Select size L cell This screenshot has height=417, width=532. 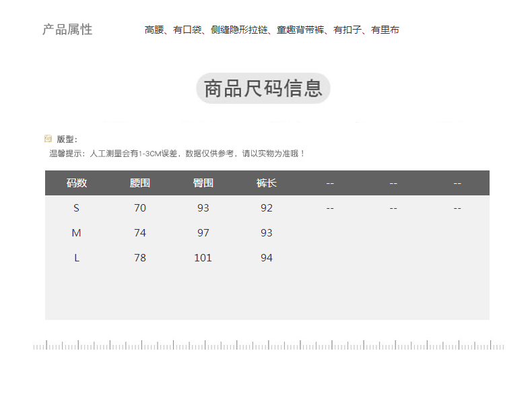[x=77, y=258]
